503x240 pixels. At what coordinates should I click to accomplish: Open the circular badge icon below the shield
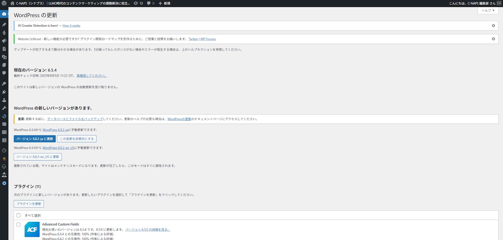(x=4, y=166)
